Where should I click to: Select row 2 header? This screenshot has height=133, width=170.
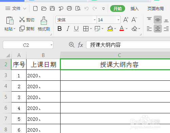(x=6, y=64)
